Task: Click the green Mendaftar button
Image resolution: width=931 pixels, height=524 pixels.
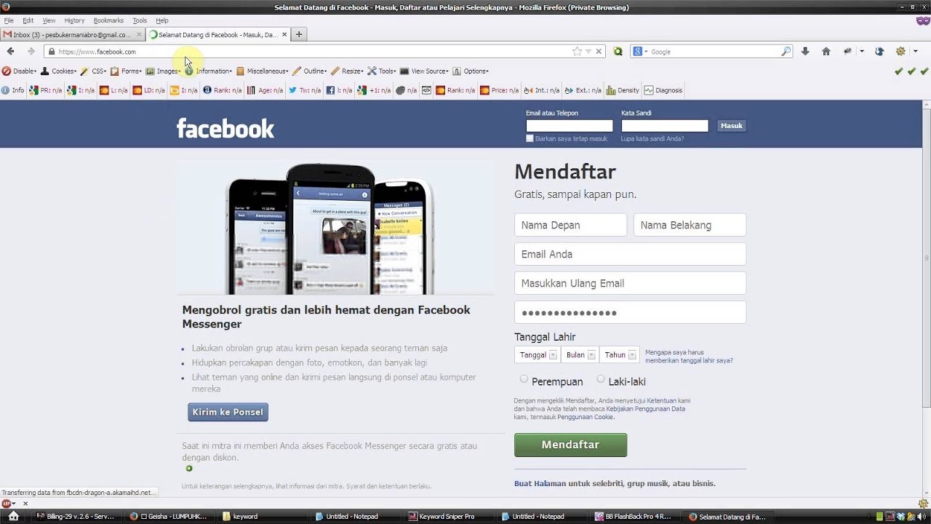Action: tap(570, 445)
